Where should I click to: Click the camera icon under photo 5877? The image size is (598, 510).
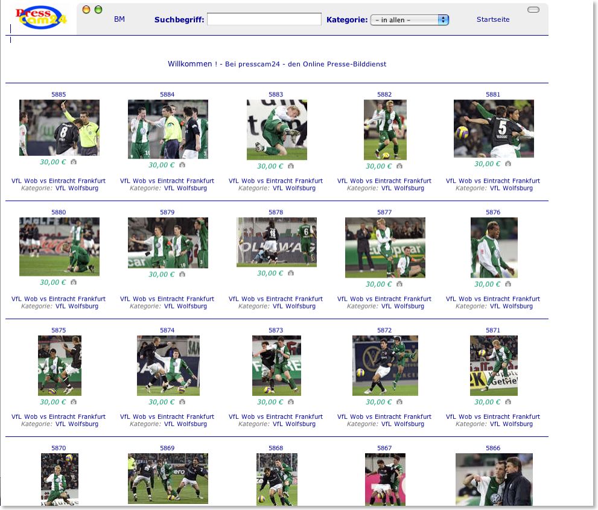tap(399, 284)
